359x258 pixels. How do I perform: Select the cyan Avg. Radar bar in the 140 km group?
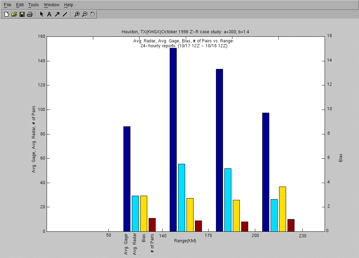182,198
